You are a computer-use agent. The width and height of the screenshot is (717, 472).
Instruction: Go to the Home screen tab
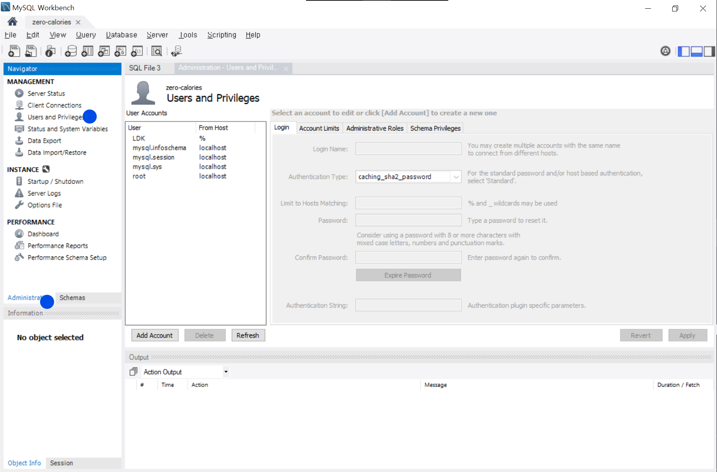(x=12, y=22)
